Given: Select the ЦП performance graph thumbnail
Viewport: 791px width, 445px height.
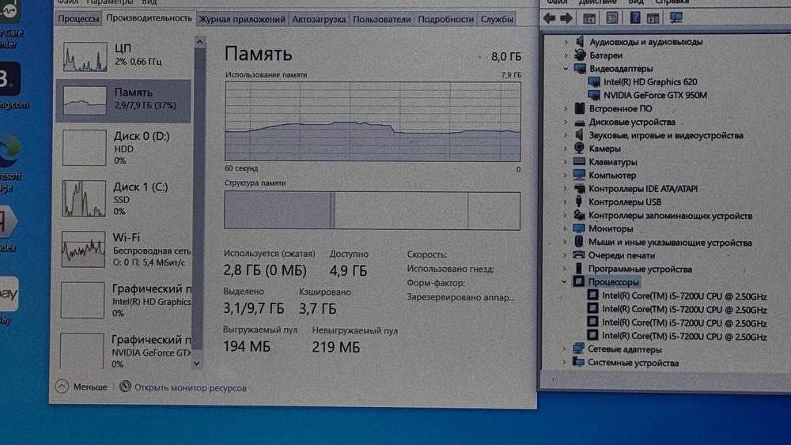Looking at the screenshot, I should 85,56.
